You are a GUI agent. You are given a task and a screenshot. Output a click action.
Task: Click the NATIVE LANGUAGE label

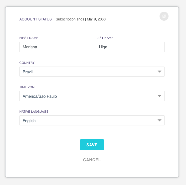point(34,111)
